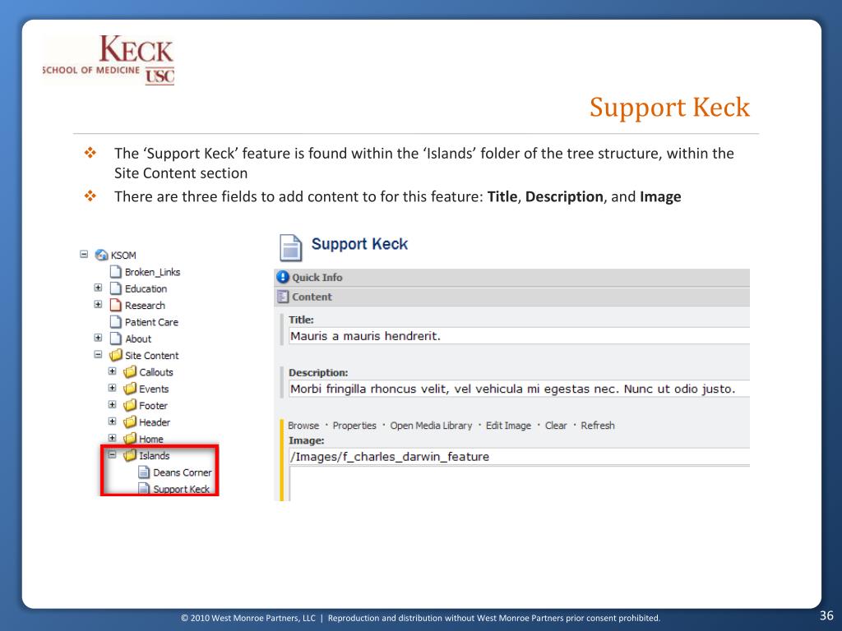
Task: Clear the image field
Action: coord(556,426)
